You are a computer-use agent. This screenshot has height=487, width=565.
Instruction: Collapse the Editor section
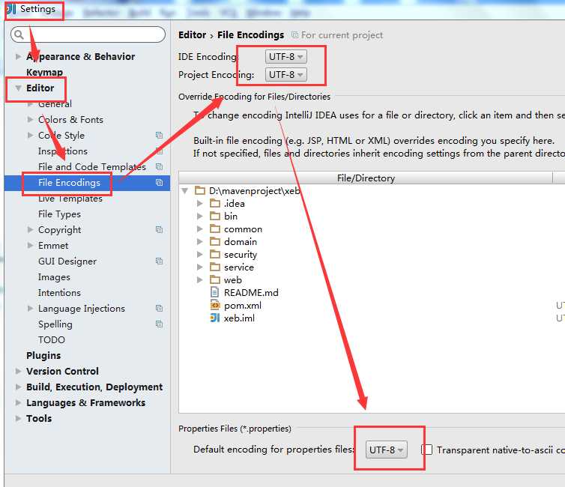pos(18,88)
